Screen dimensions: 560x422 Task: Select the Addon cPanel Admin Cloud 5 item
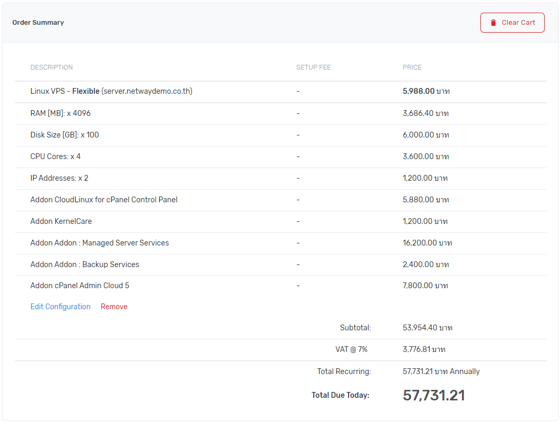point(80,286)
